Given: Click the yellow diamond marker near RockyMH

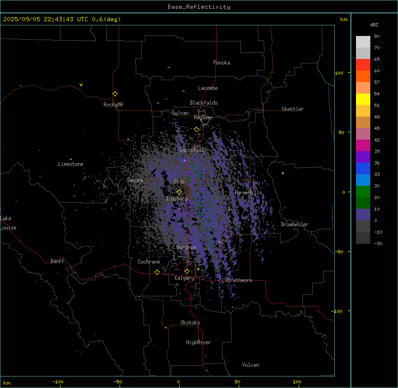Looking at the screenshot, I should [x=115, y=94].
